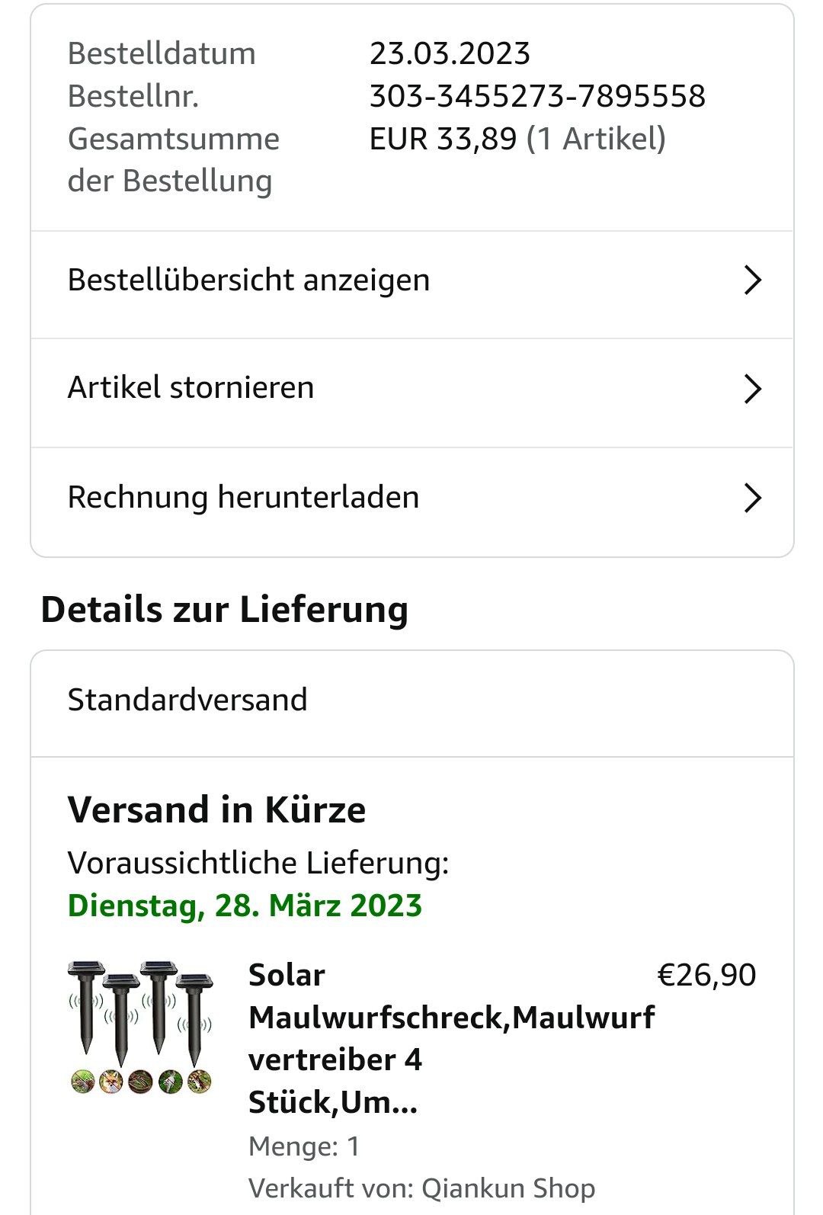Tap the order total EUR 33,89

pyautogui.click(x=443, y=139)
